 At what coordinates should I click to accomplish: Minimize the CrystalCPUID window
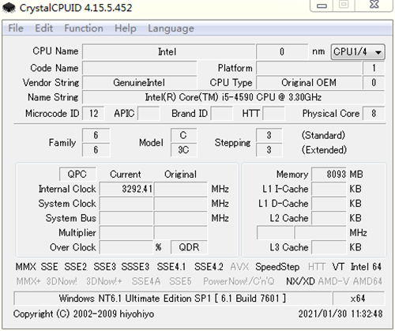tap(322, 6)
